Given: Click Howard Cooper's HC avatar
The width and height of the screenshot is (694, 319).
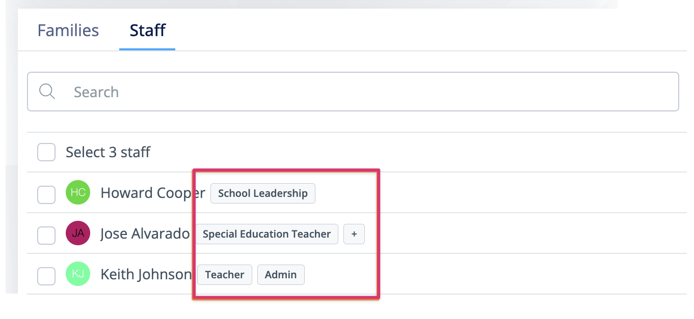Looking at the screenshot, I should (78, 193).
